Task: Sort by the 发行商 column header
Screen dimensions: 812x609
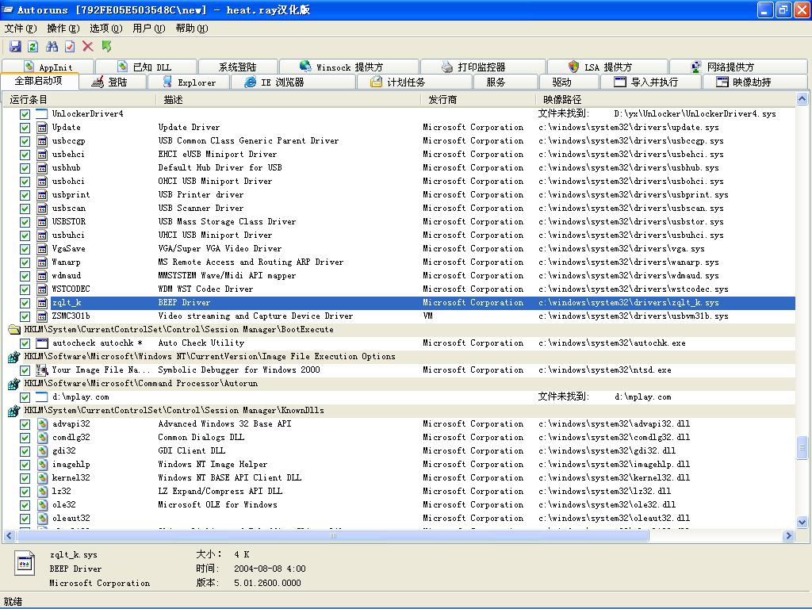Action: pos(442,100)
